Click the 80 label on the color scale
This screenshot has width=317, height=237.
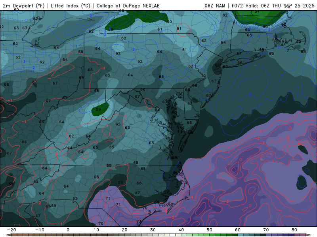pos(294,230)
